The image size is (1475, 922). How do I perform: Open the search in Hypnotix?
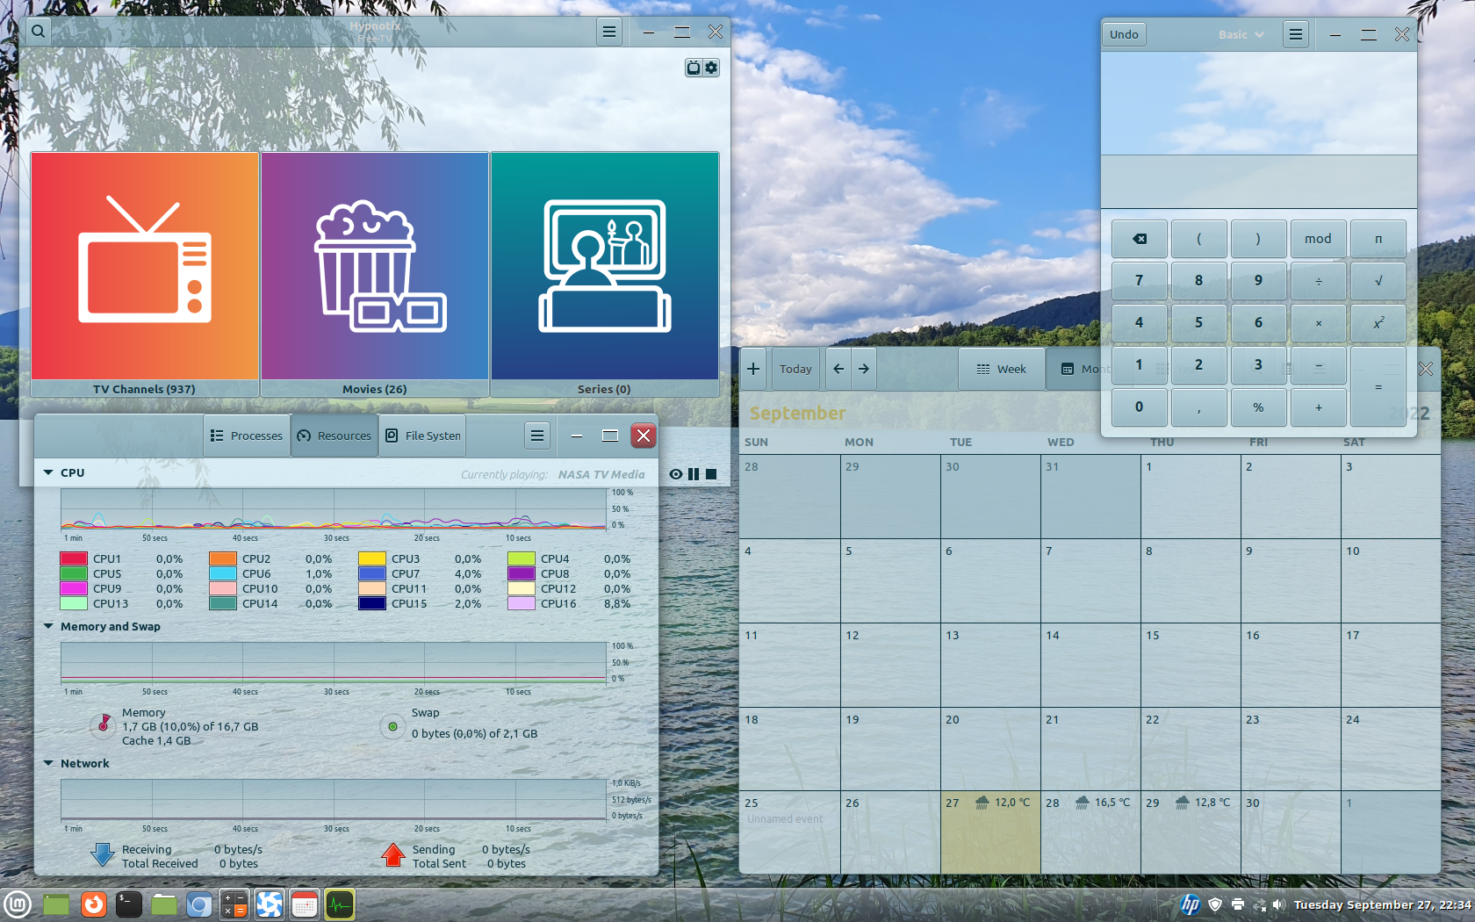38,32
